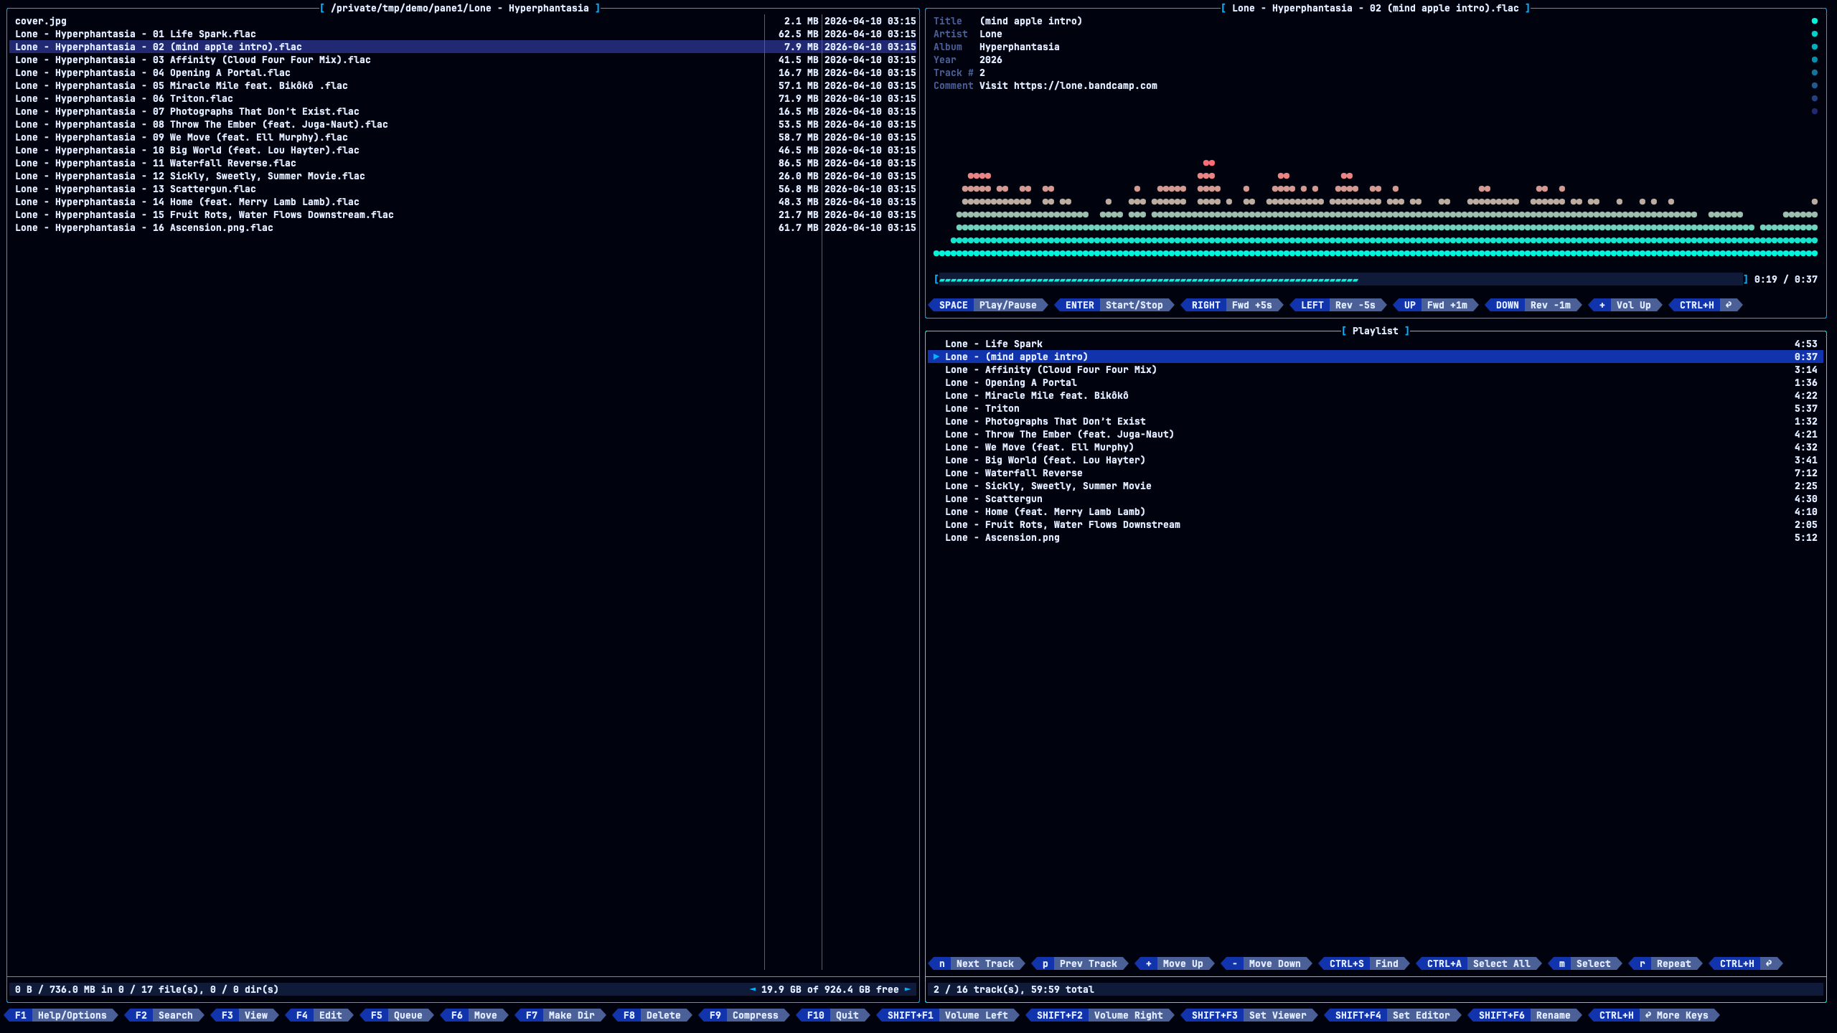Click ENTER Start/Stop control
The image size is (1837, 1033).
coord(1114,305)
